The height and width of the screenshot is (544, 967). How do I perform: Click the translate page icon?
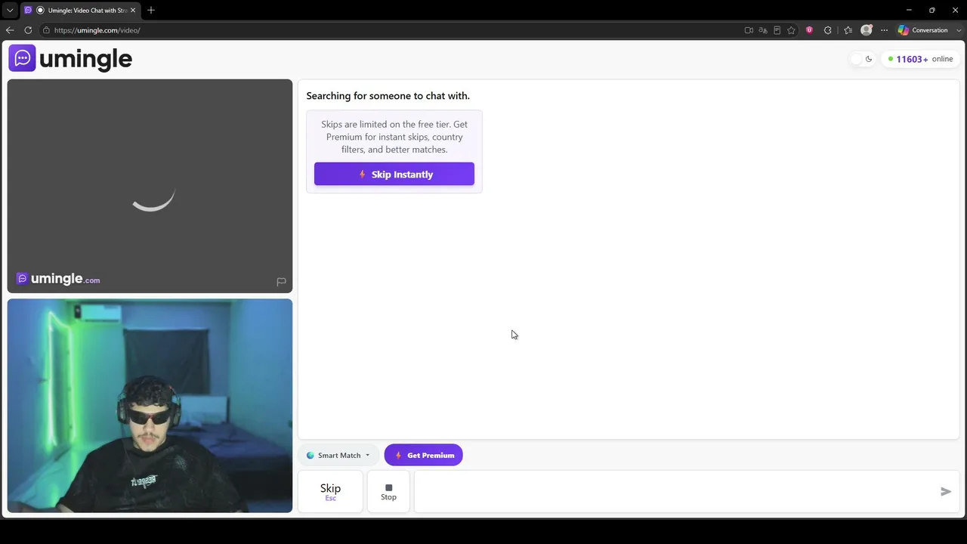tap(763, 30)
